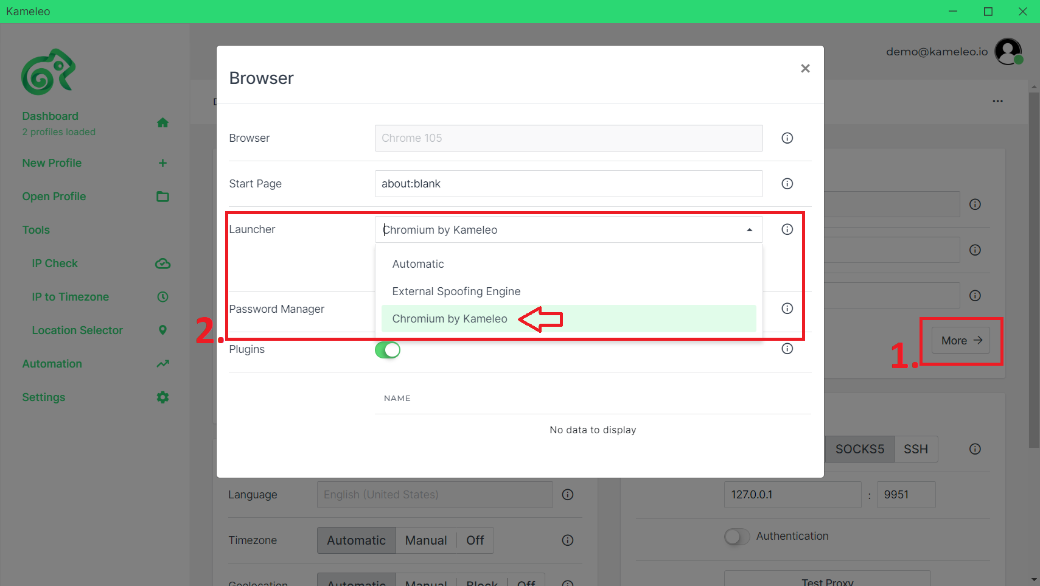Choose Chromium by Kameleo option
Viewport: 1040px width, 586px height.
click(569, 319)
